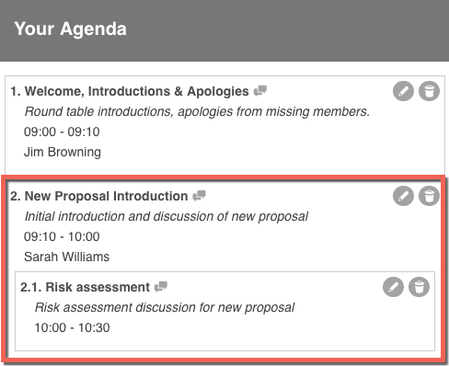Click the risk assessment discussion description text
449x366 pixels.
165,308
